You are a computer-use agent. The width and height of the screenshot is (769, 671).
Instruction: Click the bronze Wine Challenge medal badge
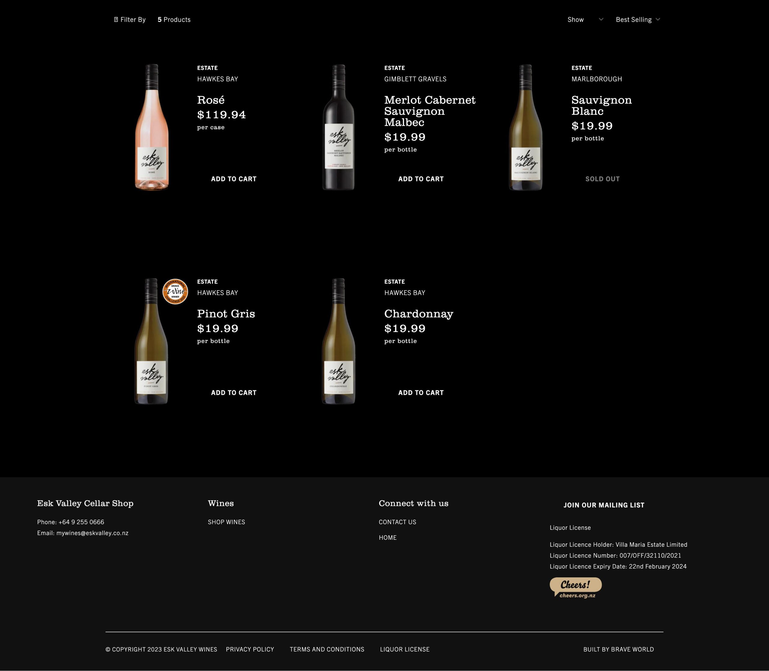pos(175,292)
